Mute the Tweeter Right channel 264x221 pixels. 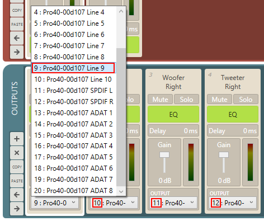click(220, 100)
